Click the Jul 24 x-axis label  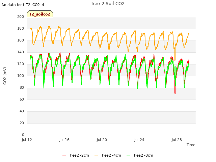[139, 140]
